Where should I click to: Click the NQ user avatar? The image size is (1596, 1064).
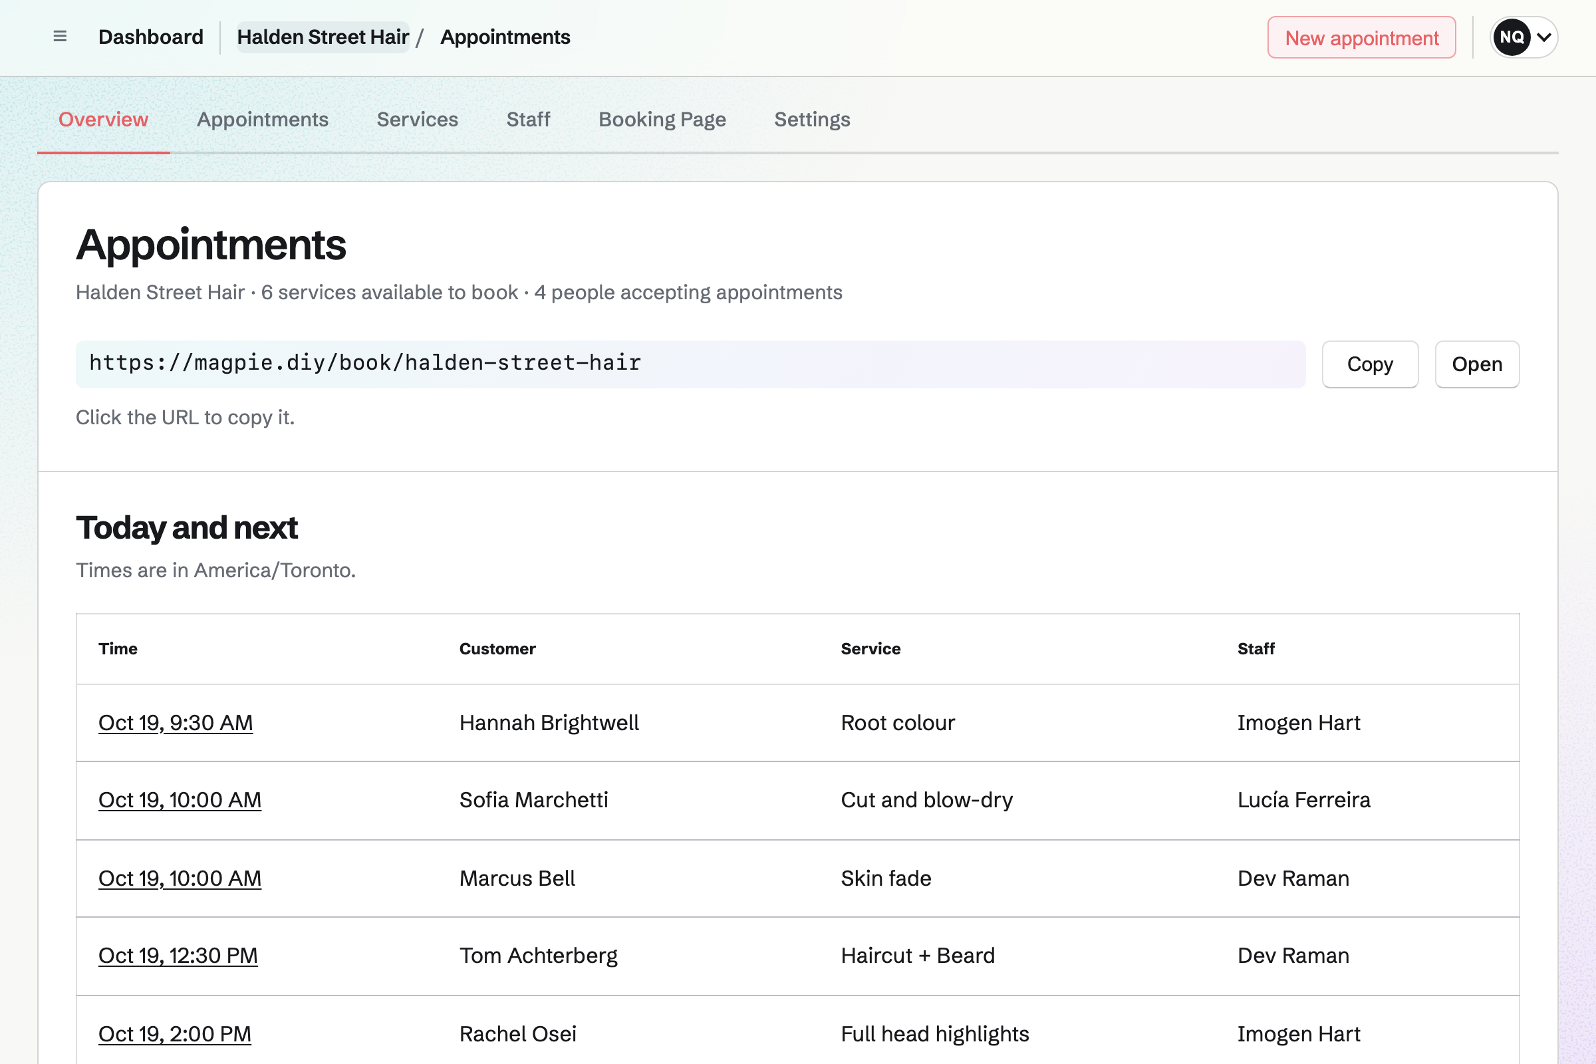1512,37
